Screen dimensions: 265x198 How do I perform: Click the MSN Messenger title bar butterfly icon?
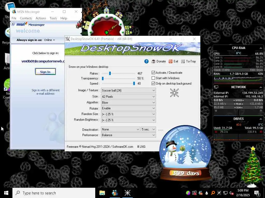tap(14, 12)
